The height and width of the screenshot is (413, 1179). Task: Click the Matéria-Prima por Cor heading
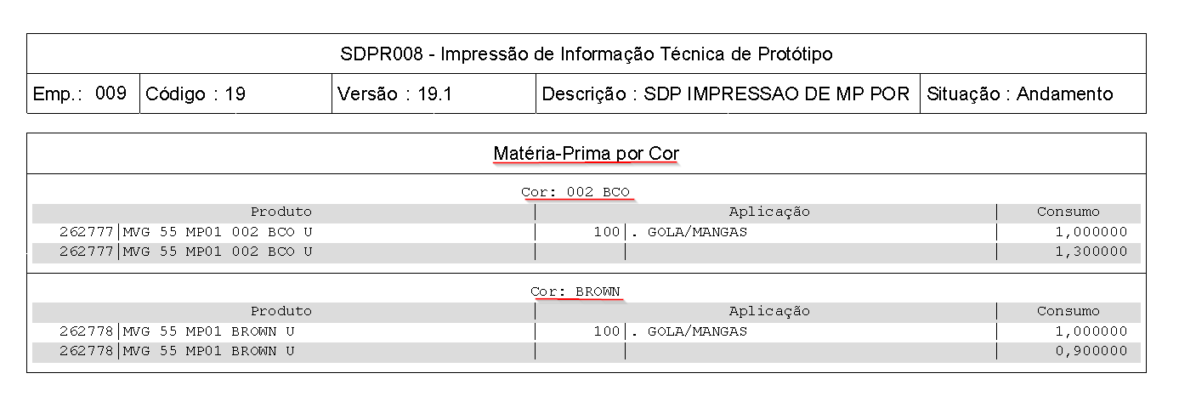tap(586, 154)
